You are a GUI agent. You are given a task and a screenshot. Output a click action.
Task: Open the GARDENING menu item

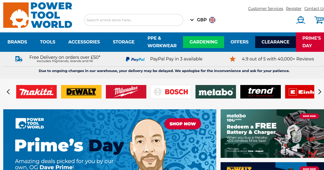click(x=204, y=42)
